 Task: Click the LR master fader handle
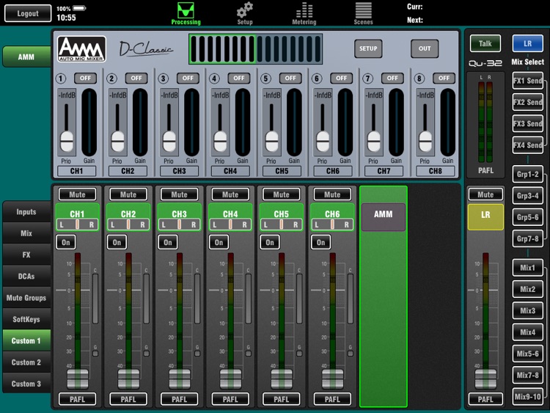tap(485, 379)
